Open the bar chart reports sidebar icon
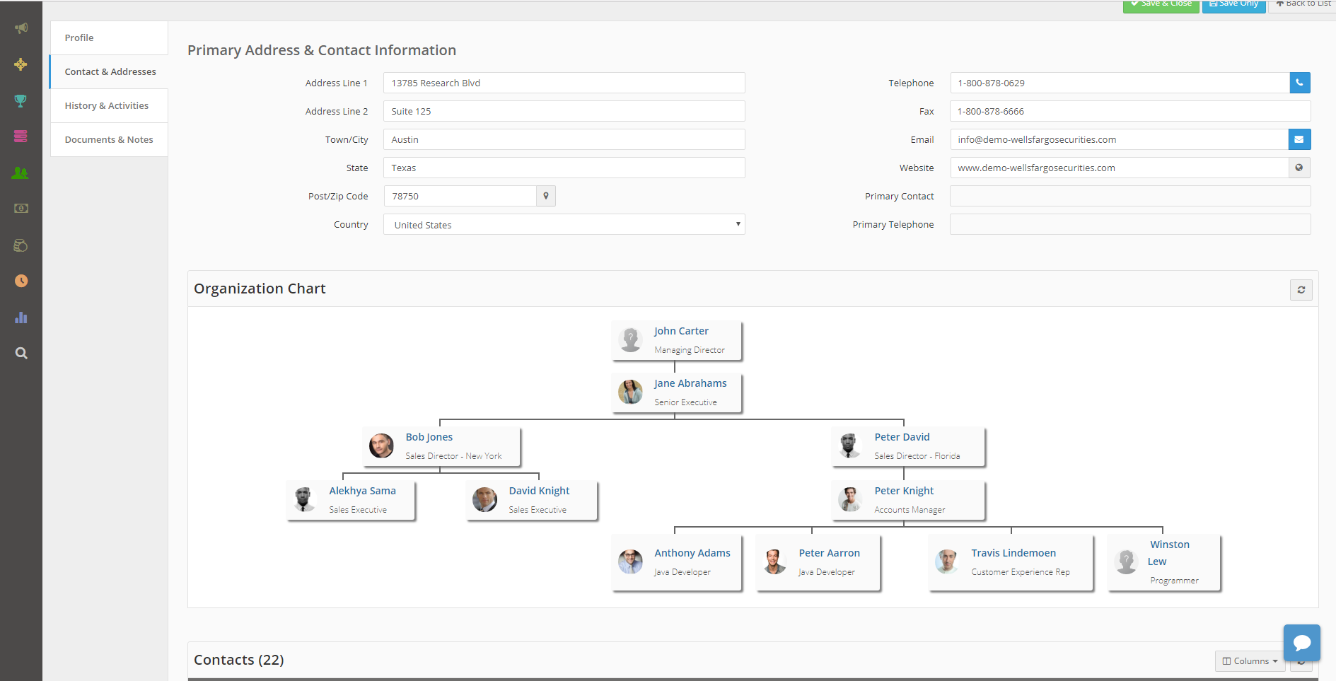This screenshot has width=1336, height=681. (x=21, y=318)
